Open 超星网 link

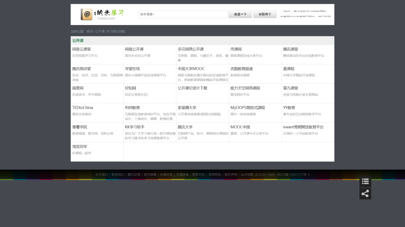click(x=78, y=88)
